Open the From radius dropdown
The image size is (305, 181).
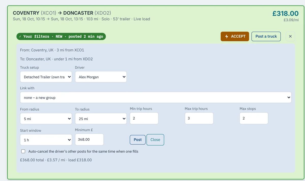click(46, 119)
